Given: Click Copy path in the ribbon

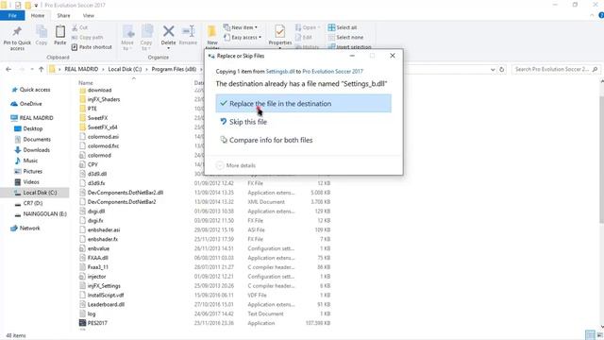Looking at the screenshot, I should coord(87,38).
